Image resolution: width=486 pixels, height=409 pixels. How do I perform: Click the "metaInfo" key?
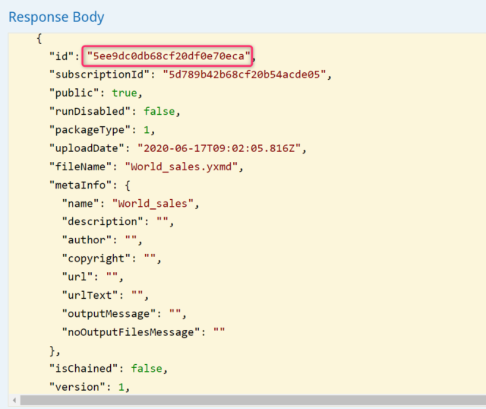pos(80,185)
